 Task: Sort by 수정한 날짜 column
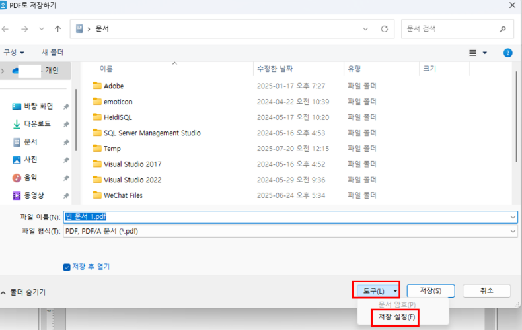coord(275,69)
